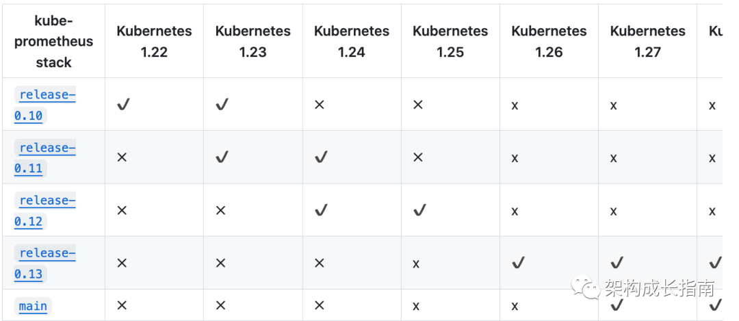739x321 pixels.
Task: Click checkmark for main Kubernetes 1.27
Action: pyautogui.click(x=617, y=306)
